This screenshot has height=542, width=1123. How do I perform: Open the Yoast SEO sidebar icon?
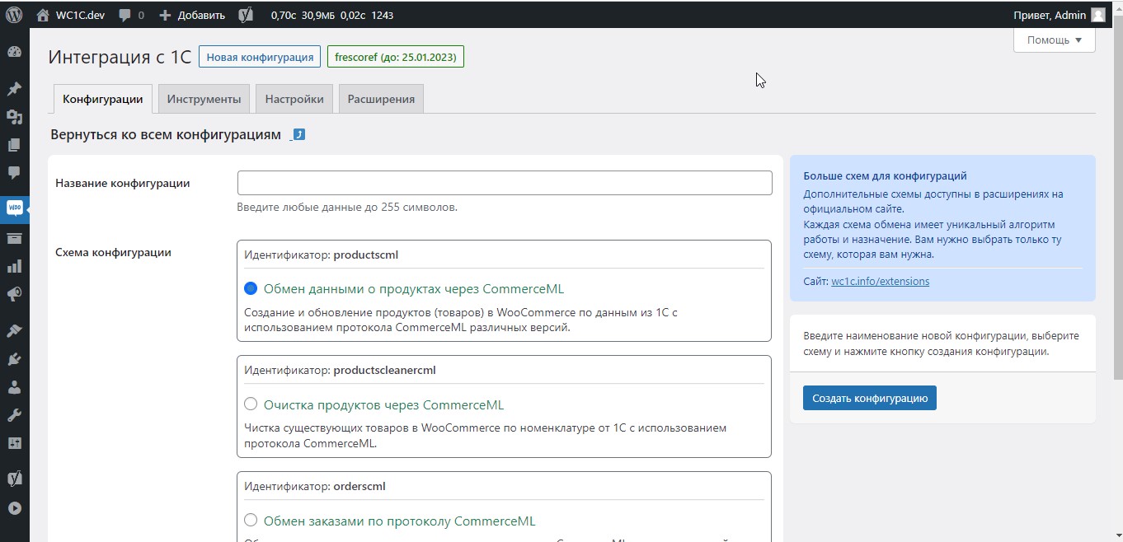coord(14,479)
